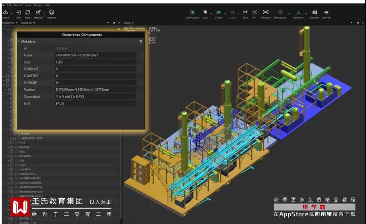Toggle the /CIVIL checkbox

[12, 161]
